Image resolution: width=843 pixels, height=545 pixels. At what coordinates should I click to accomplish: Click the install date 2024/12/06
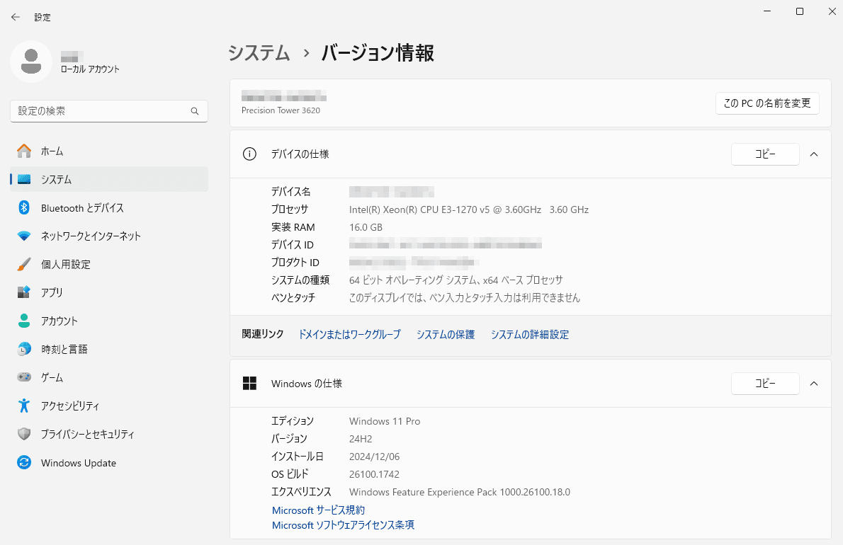click(x=374, y=457)
